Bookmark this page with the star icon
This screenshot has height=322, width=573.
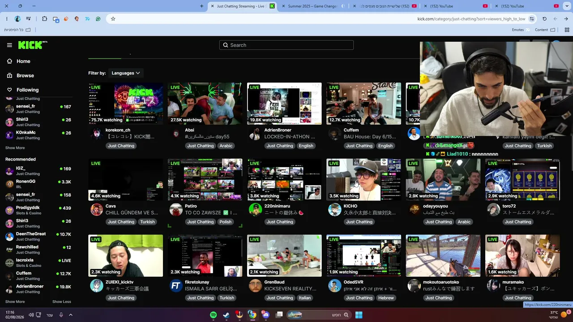tap(113, 19)
